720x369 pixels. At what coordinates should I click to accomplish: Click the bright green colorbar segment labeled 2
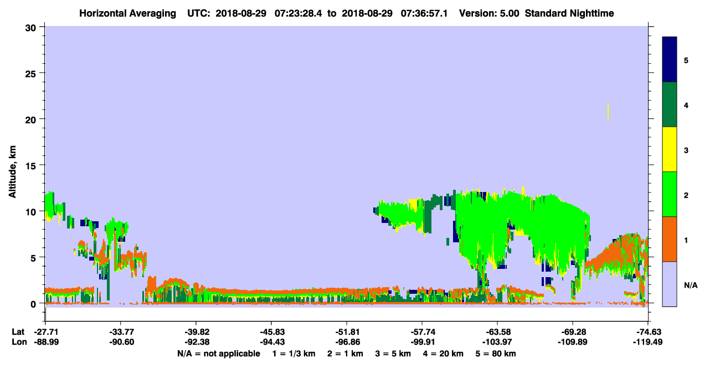point(670,194)
